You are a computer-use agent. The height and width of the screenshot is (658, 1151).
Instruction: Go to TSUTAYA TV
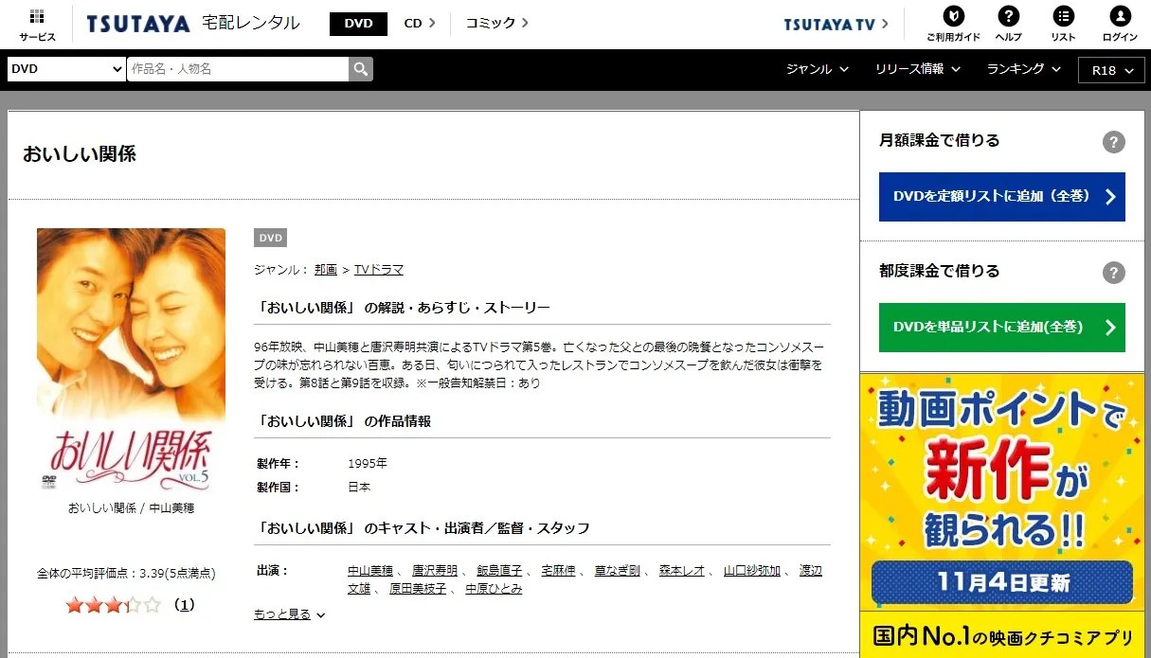point(836,25)
